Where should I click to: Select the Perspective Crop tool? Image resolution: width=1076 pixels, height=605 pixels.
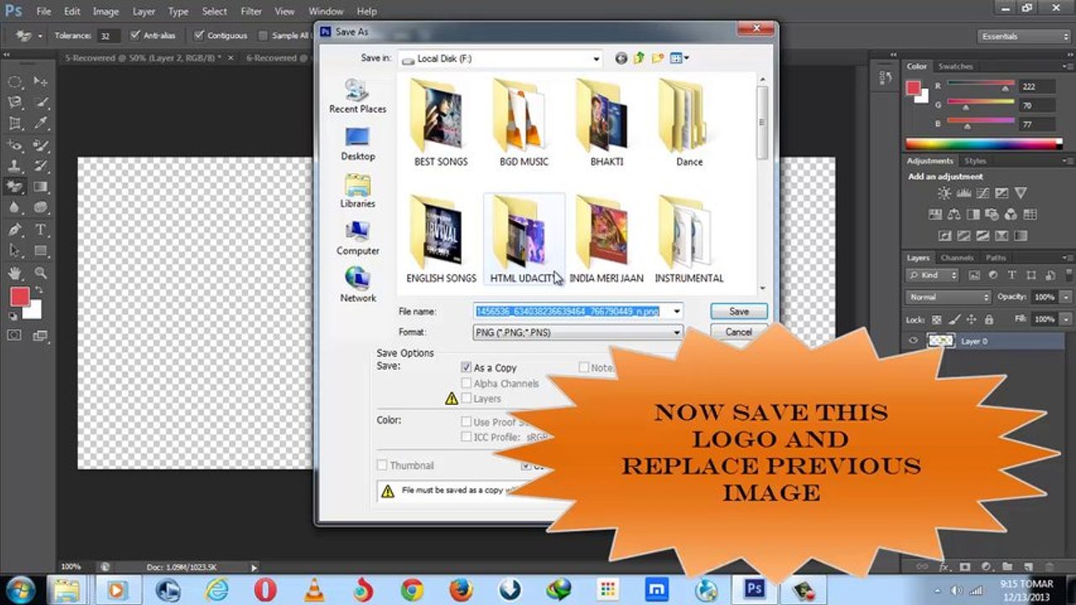(x=15, y=124)
